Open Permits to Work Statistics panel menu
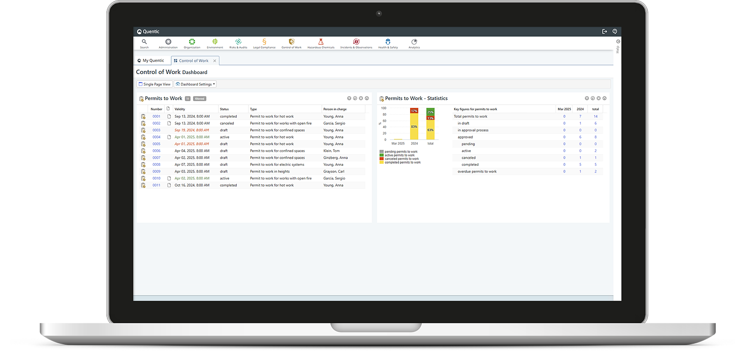 (x=587, y=98)
